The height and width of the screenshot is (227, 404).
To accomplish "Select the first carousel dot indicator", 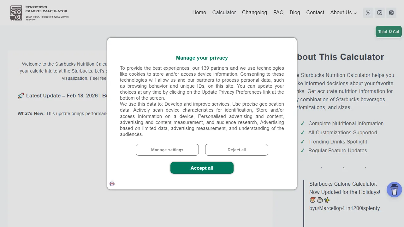I will [x=321, y=167].
